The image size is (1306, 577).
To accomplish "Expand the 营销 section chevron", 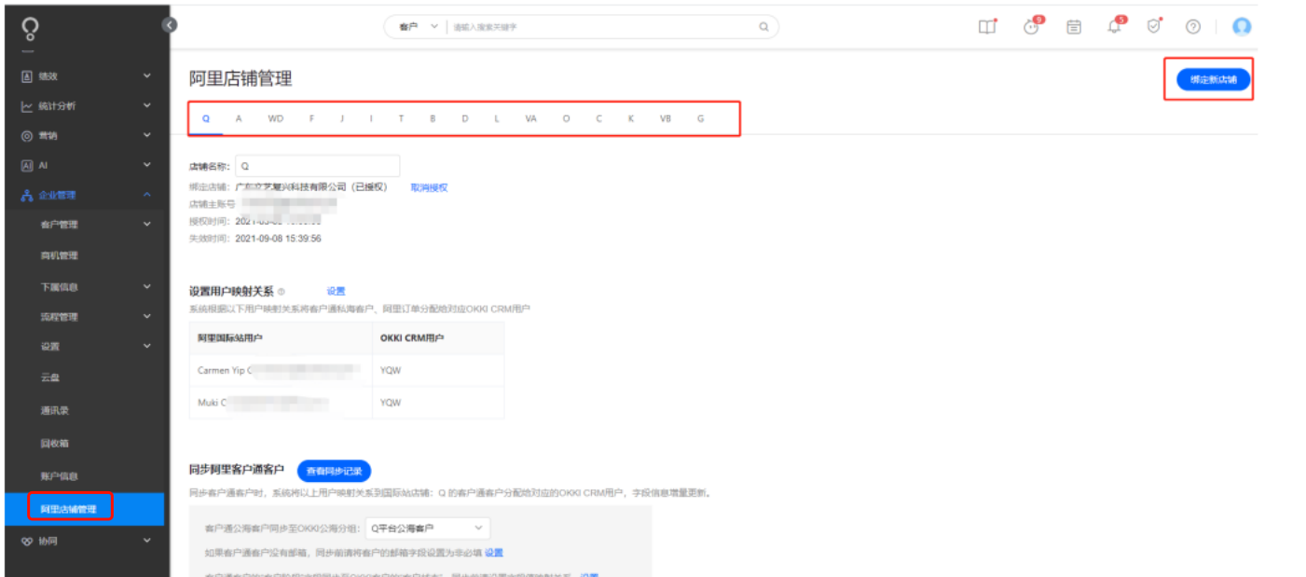I will tap(146, 135).
